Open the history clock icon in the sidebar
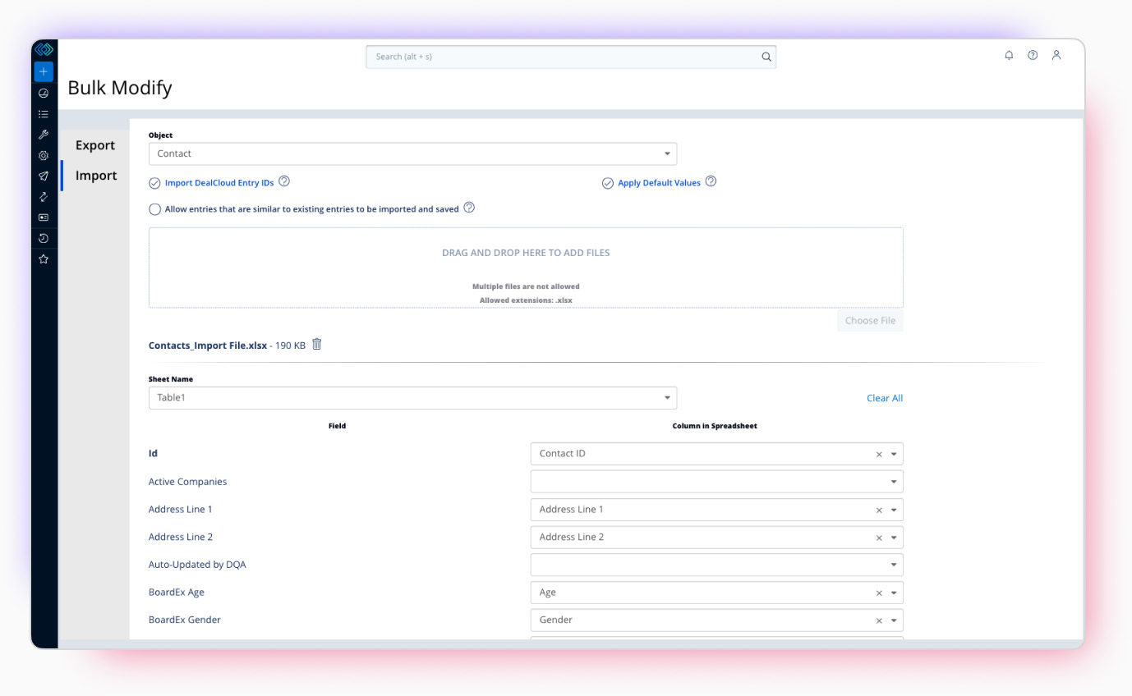Image resolution: width=1132 pixels, height=696 pixels. pyautogui.click(x=44, y=238)
